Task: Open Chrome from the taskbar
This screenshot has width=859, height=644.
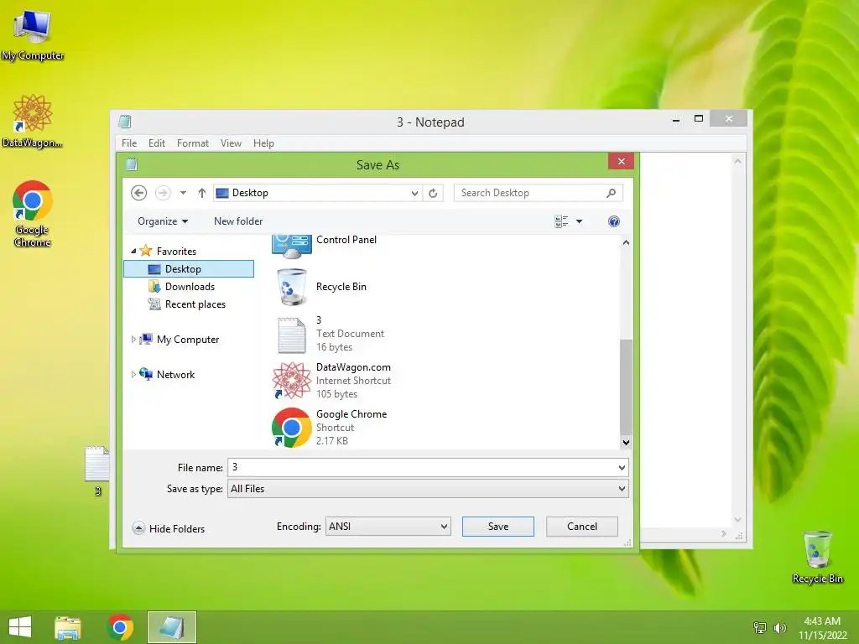Action: (120, 627)
